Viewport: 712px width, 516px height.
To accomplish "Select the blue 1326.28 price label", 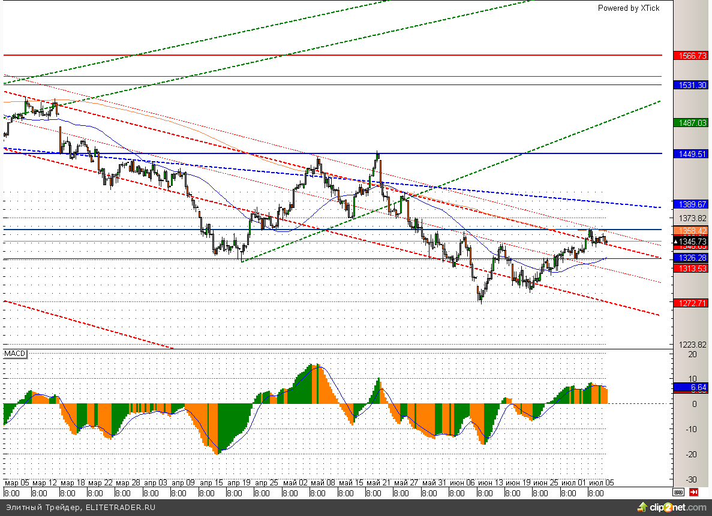I will click(692, 258).
